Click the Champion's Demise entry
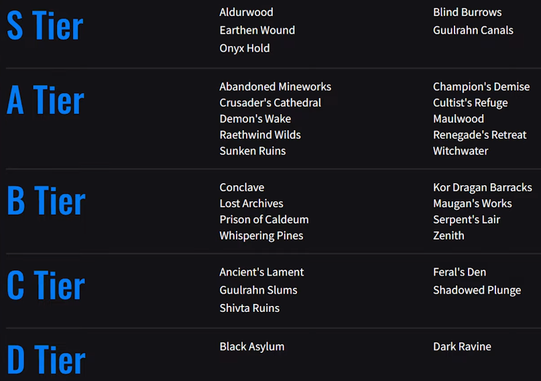 tap(481, 87)
